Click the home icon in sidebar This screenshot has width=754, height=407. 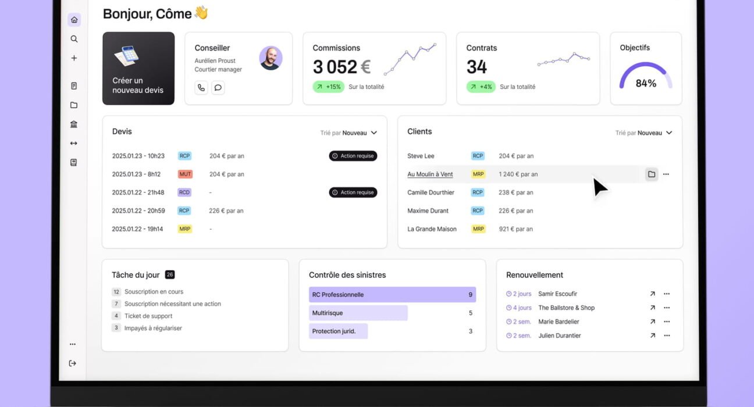click(74, 20)
